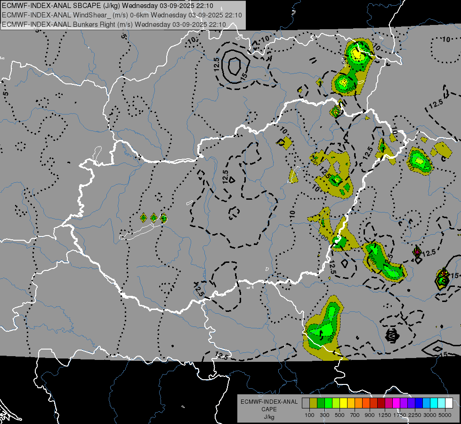Pick the purple swatch right of the 1750 tick
This screenshot has height=424, width=461.
click(x=404, y=403)
